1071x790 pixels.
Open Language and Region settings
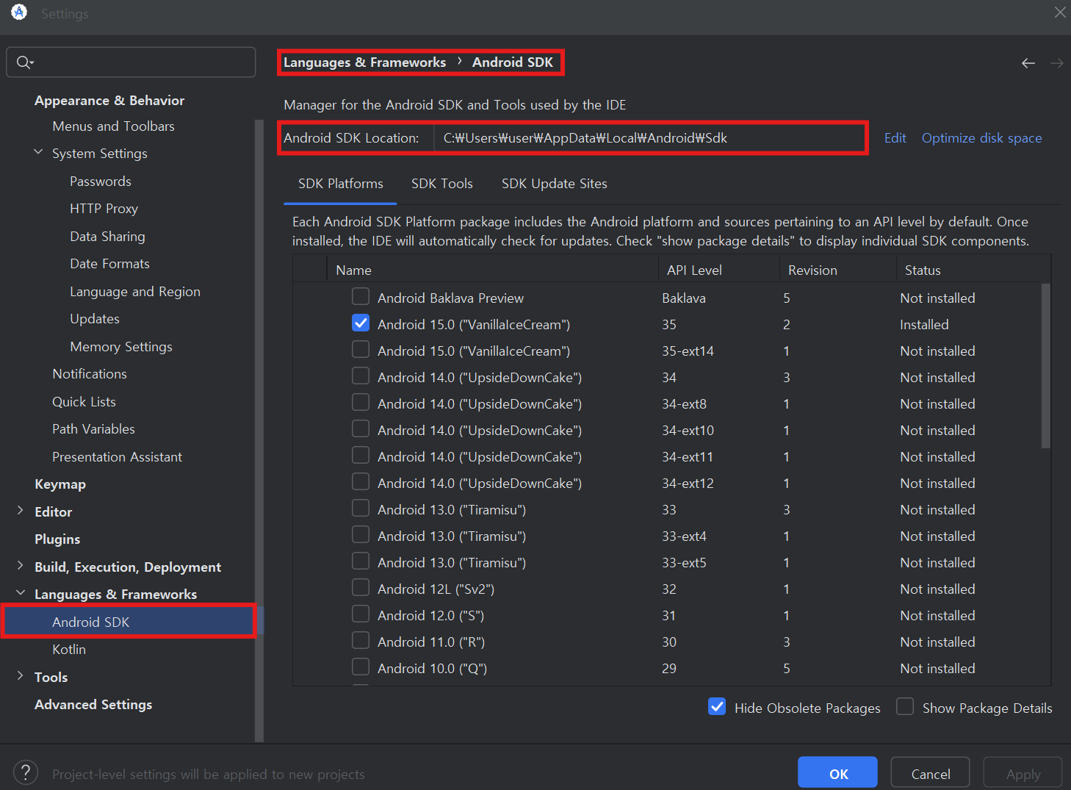click(135, 292)
